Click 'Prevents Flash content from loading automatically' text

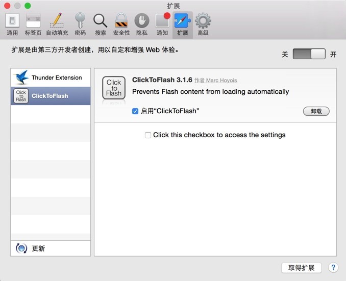[211, 91]
